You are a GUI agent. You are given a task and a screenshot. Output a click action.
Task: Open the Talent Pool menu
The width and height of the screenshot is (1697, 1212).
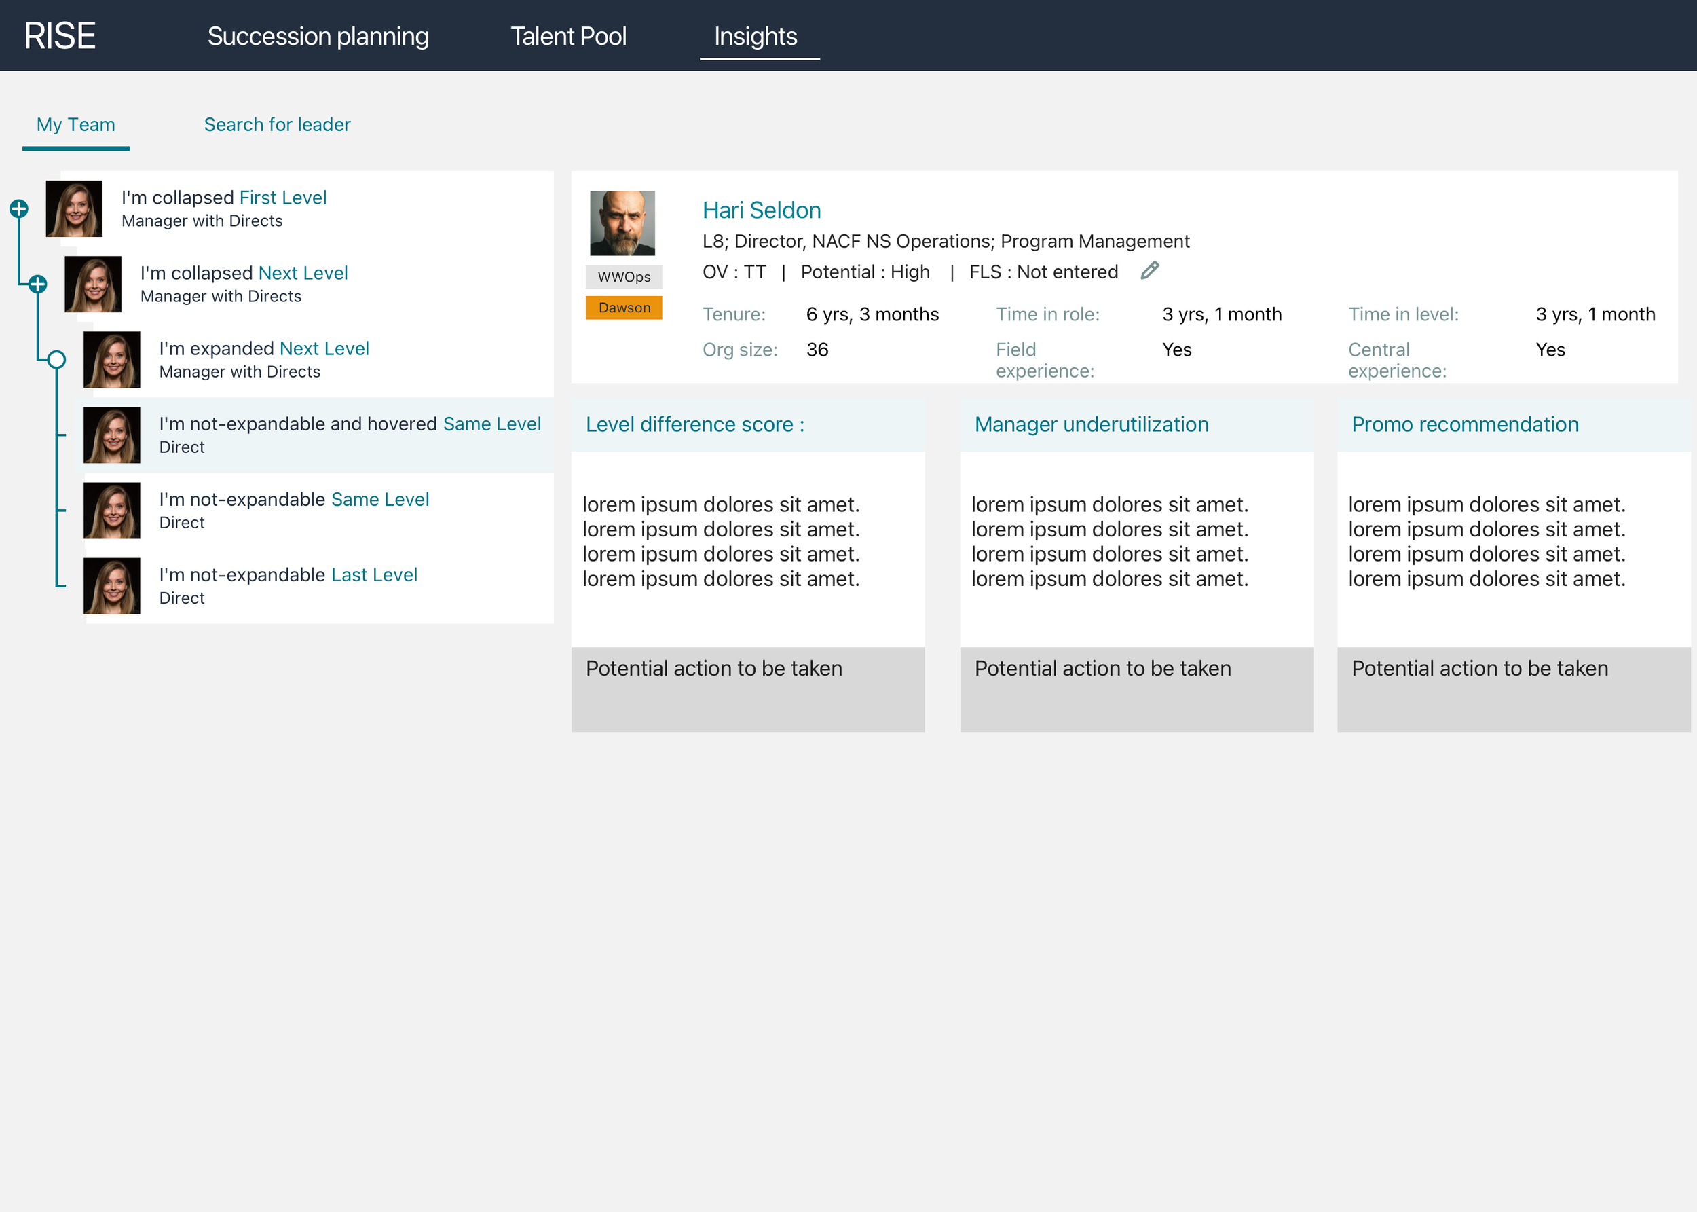coord(567,36)
